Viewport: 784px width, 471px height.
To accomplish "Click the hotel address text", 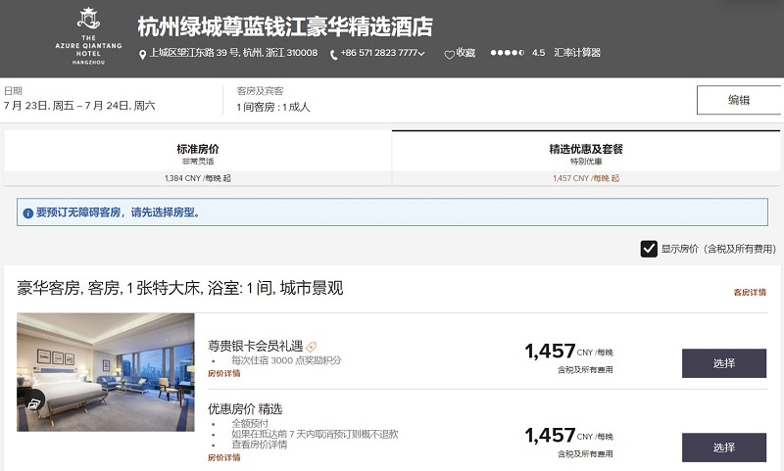I will pyautogui.click(x=233, y=53).
